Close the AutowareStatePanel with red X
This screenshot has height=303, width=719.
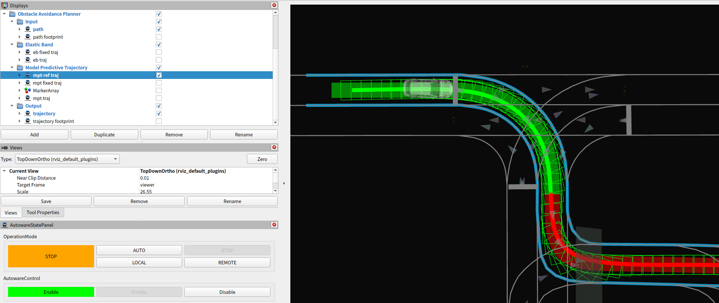click(x=274, y=224)
